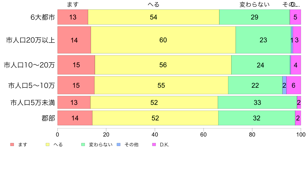This screenshot has height=191, width=308.
Task: Select the 郡部 row label
Action: coord(48,118)
